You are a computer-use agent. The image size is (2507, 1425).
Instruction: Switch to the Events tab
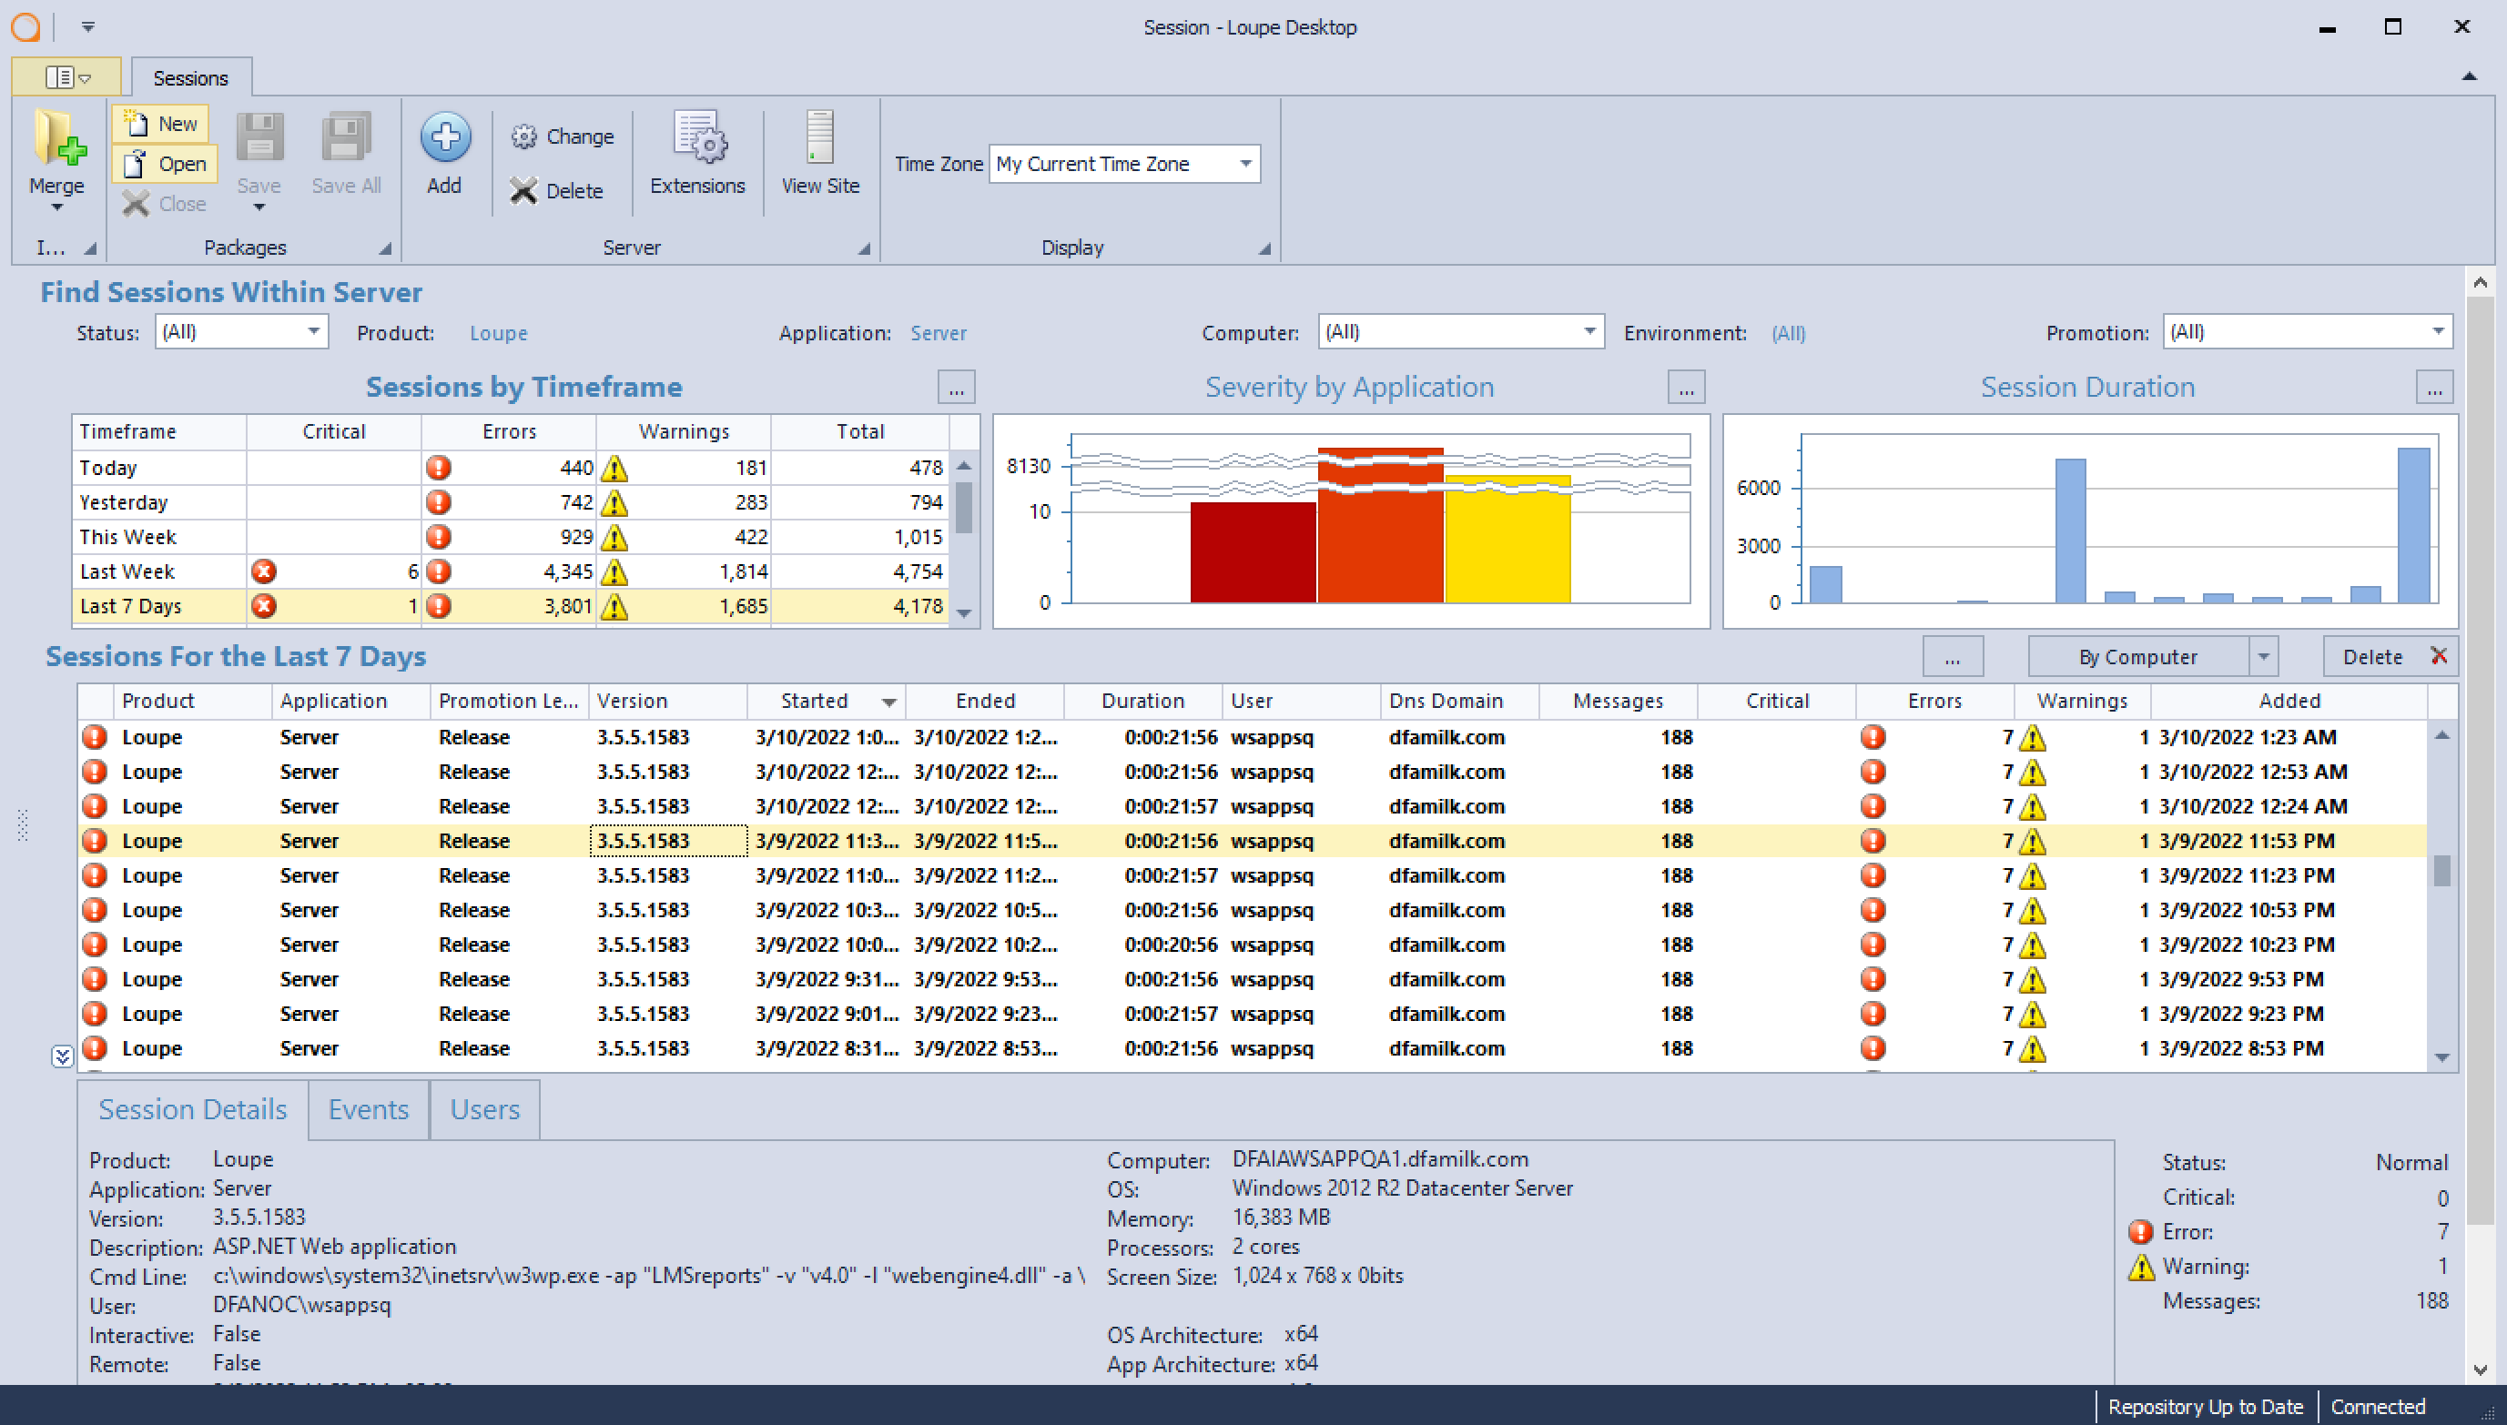point(368,1109)
